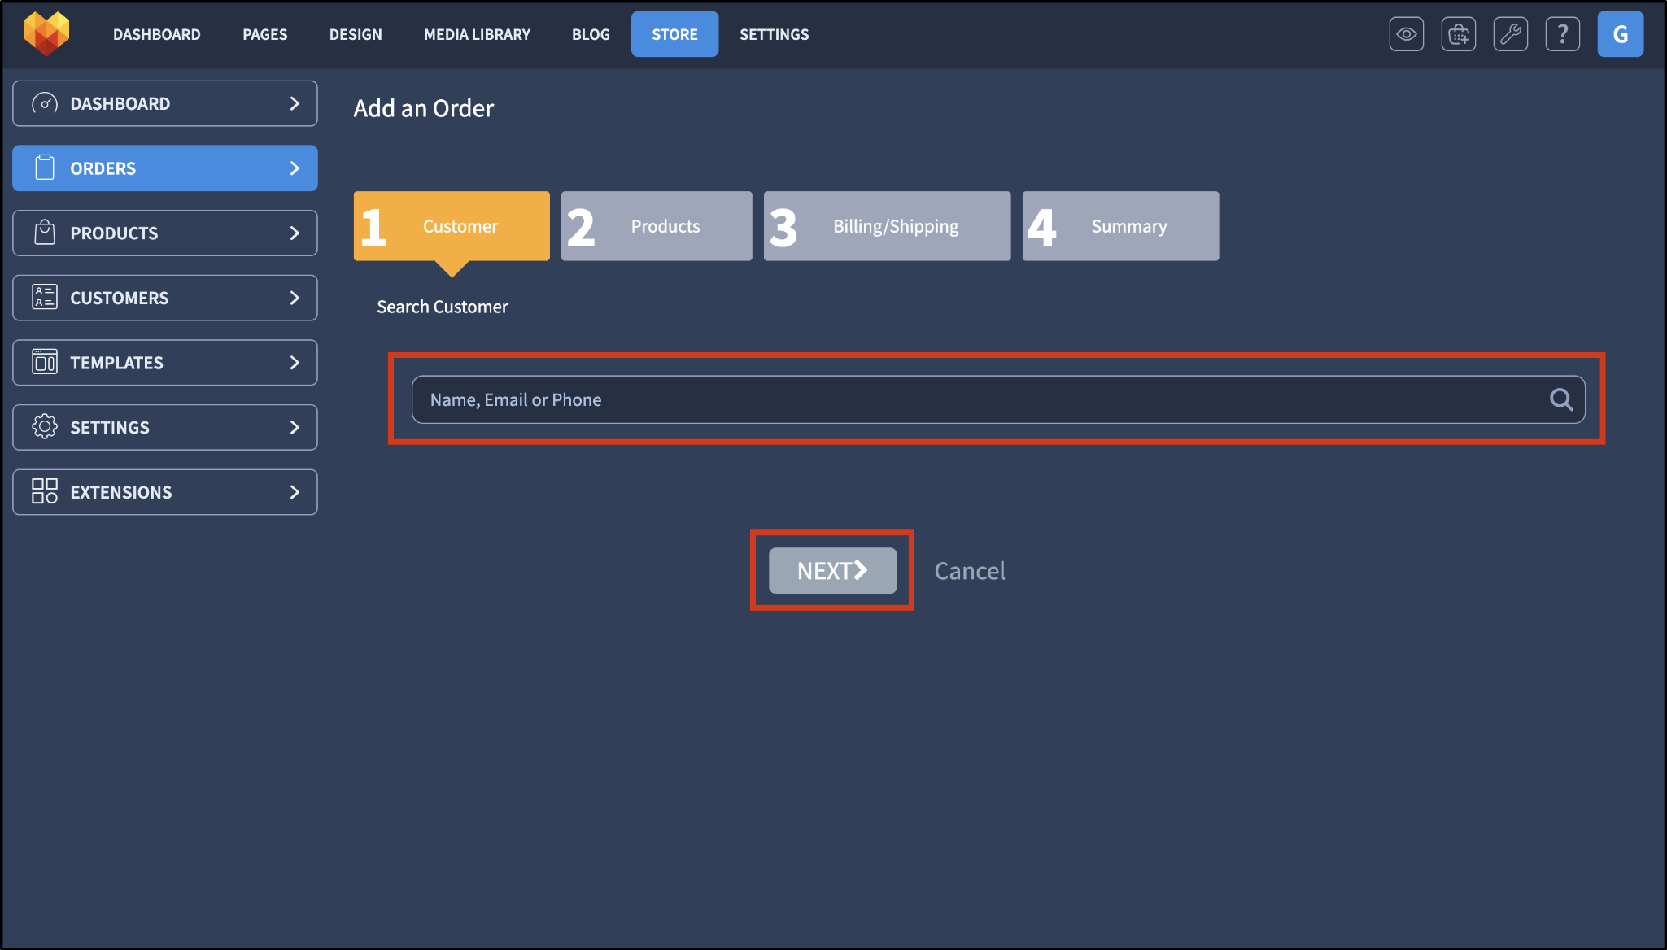Select step 1 Customer tab
The image size is (1667, 950).
pyautogui.click(x=452, y=226)
